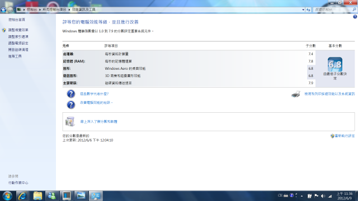Viewport: 358px width, 201px height.
Task: Click the network signal bars tray icon
Action: 330,196
